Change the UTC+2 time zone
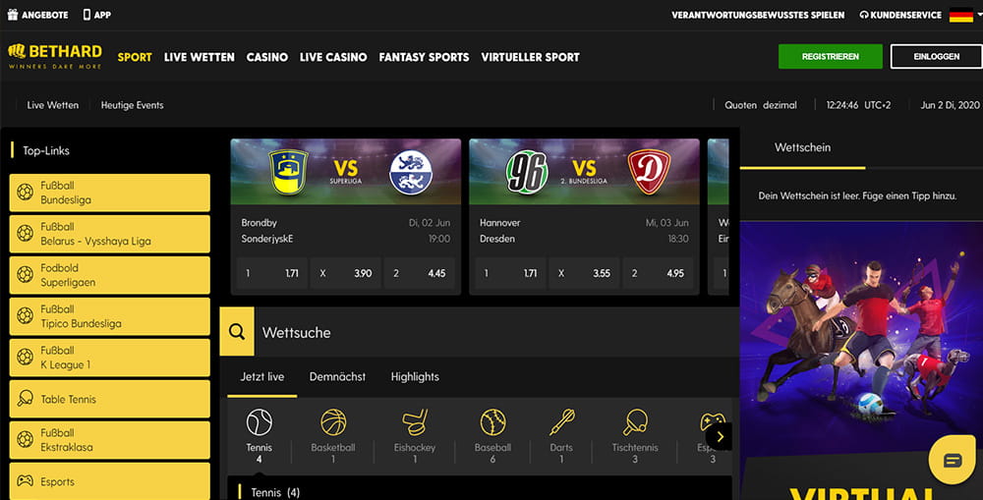Screen dimensions: 983x500 click(877, 105)
